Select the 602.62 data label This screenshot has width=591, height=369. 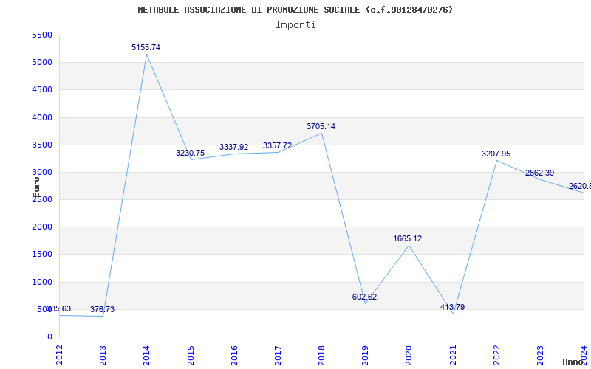pyautogui.click(x=364, y=297)
